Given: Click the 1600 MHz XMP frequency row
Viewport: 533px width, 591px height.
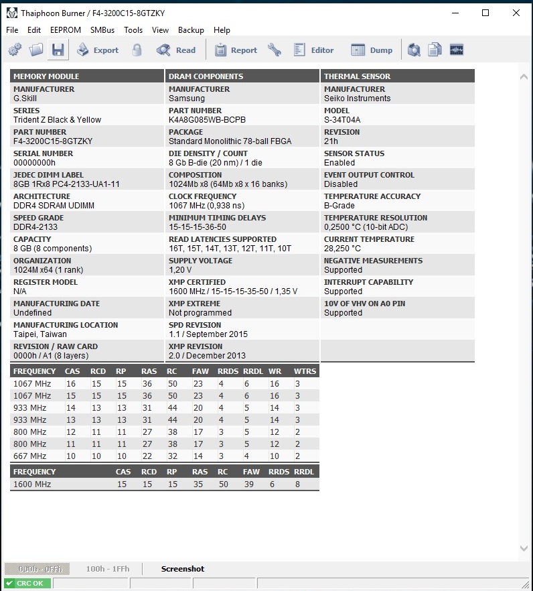Looking at the screenshot, I should click(165, 484).
